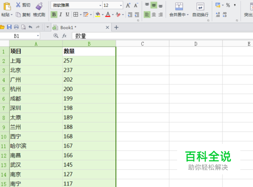Open a file with folder icon
The image size is (253, 187).
pos(2,27)
